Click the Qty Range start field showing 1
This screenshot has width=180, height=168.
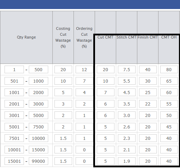click(14, 69)
